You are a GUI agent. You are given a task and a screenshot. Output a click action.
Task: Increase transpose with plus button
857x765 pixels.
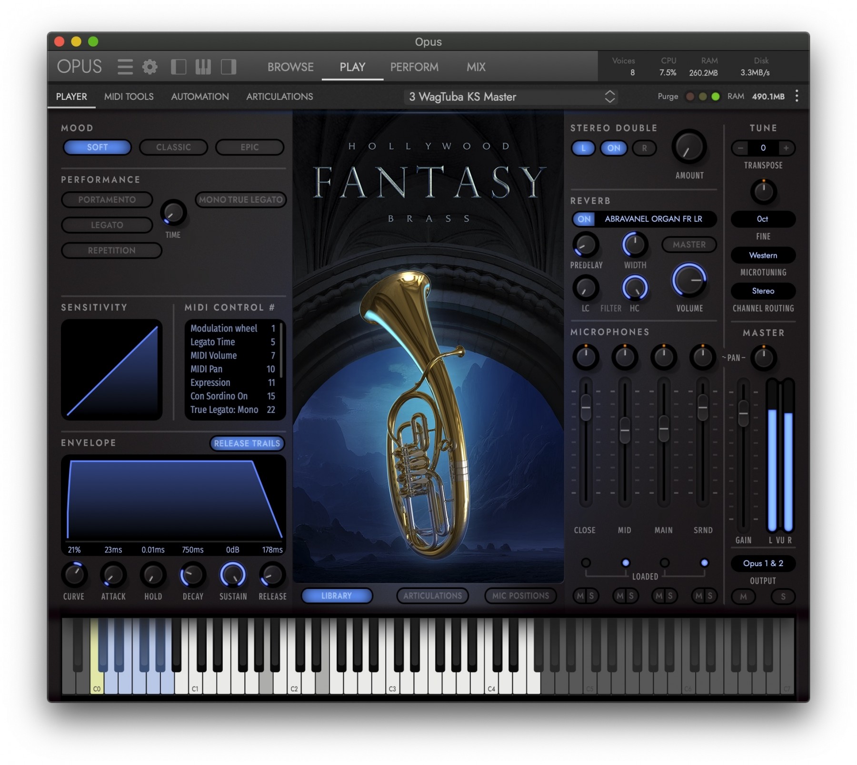tap(786, 148)
